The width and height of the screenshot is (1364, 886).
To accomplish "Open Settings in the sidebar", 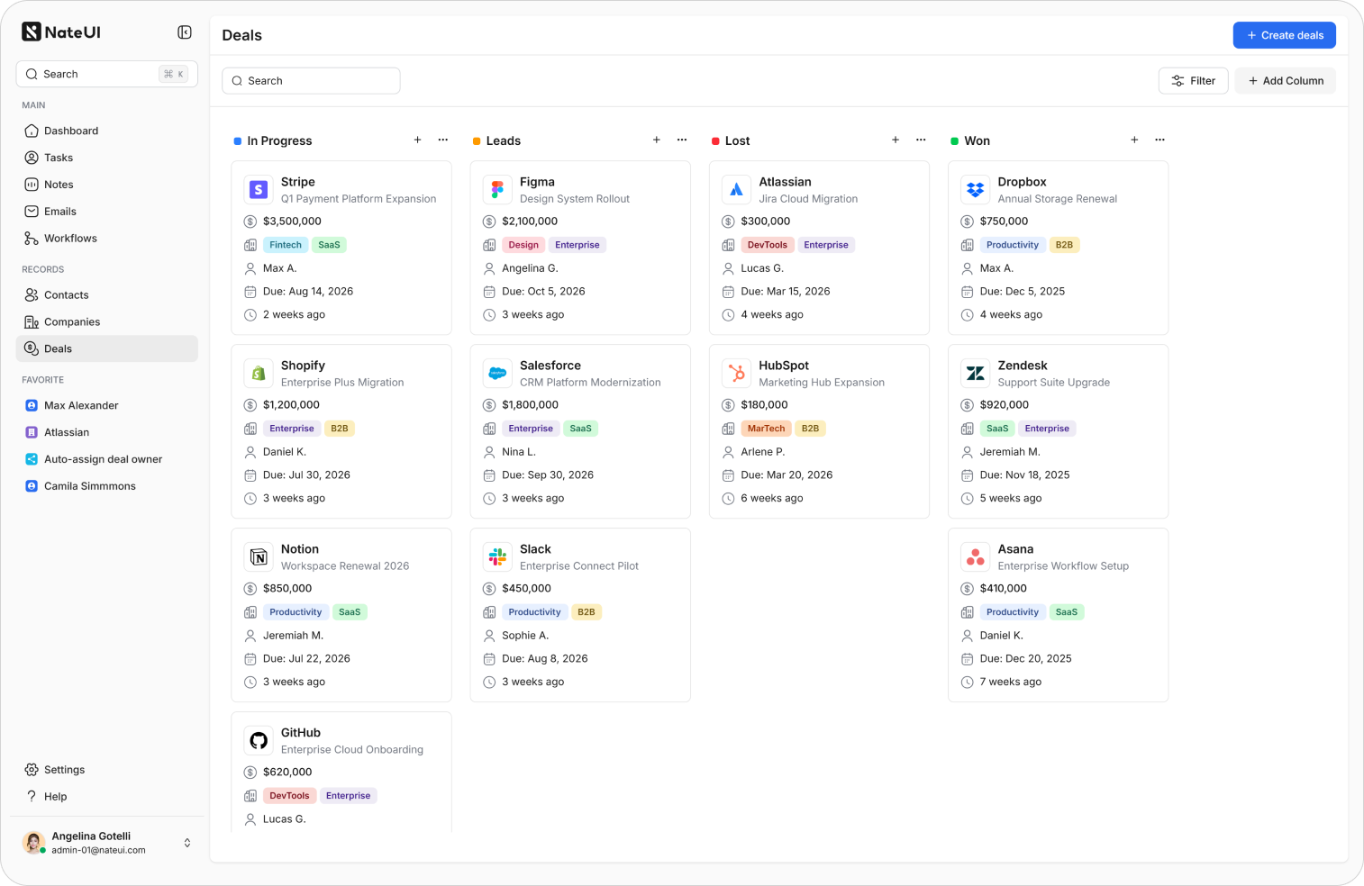I will point(107,770).
